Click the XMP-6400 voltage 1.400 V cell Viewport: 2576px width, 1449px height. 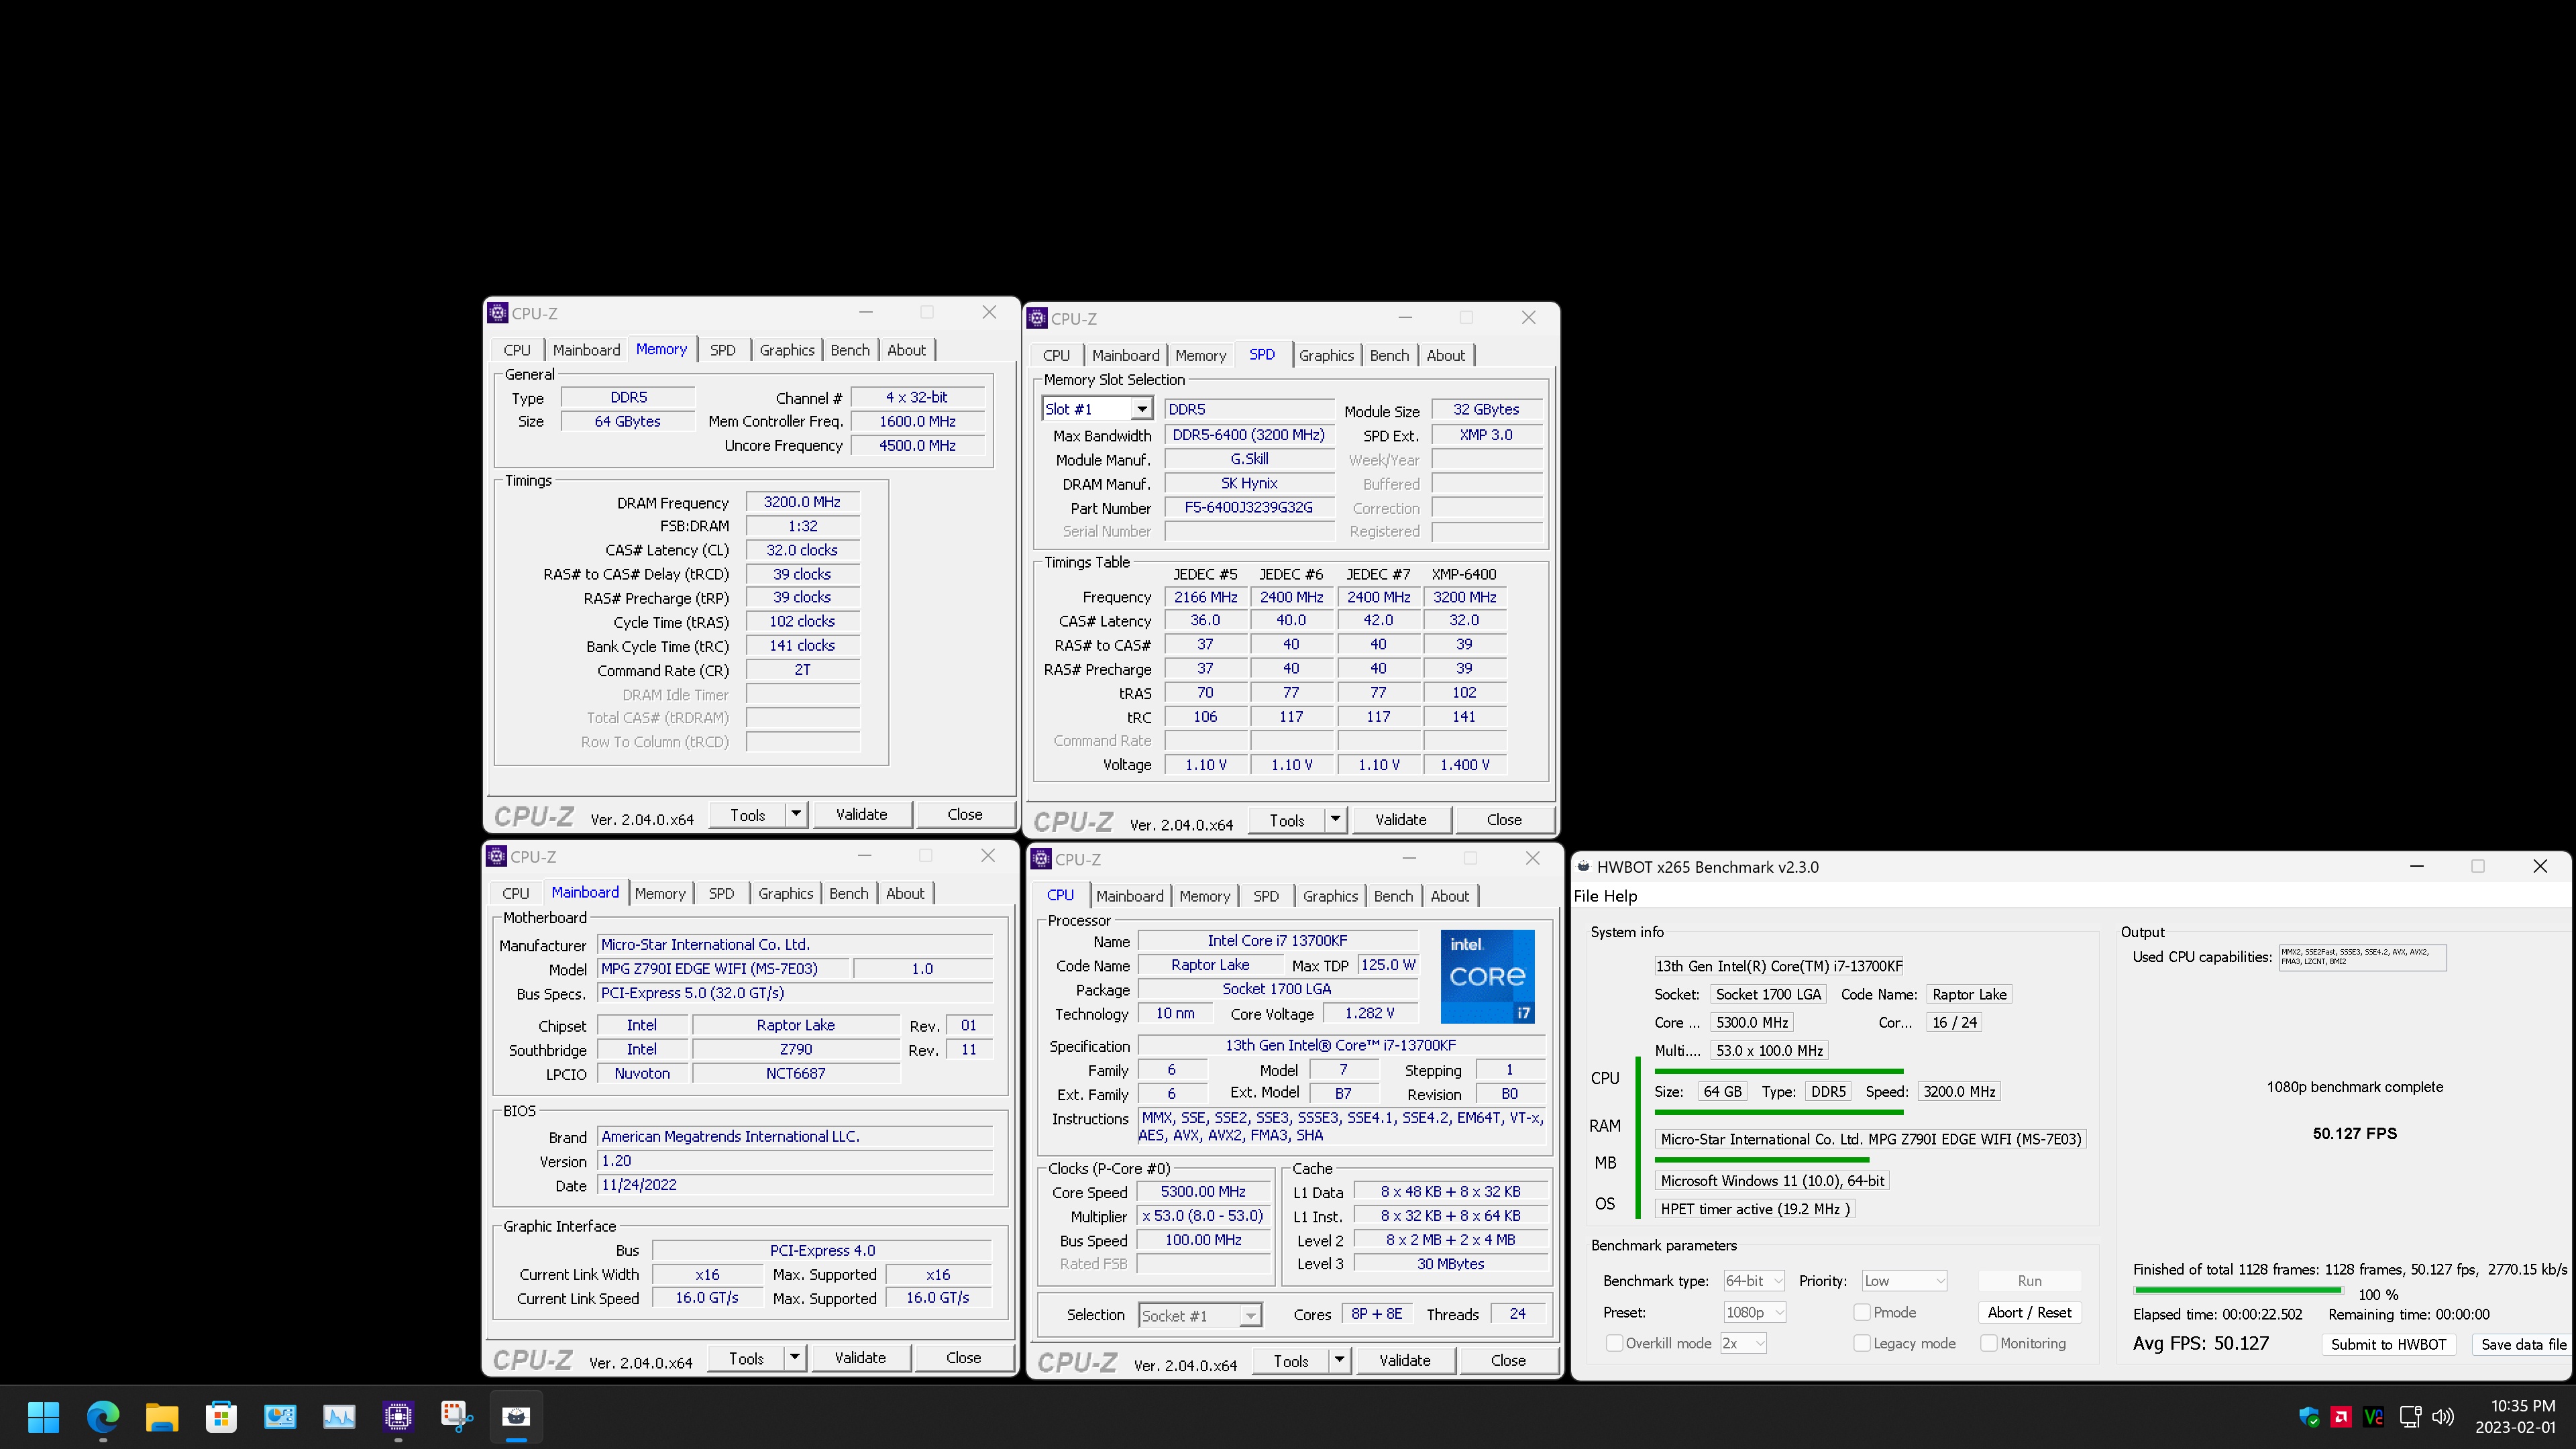coord(1464,764)
